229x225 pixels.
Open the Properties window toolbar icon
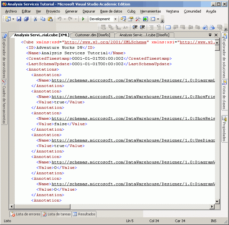click(131, 19)
